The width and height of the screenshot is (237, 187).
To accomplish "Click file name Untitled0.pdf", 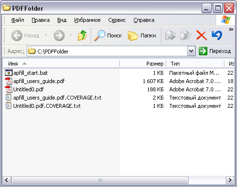I will 29,89.
